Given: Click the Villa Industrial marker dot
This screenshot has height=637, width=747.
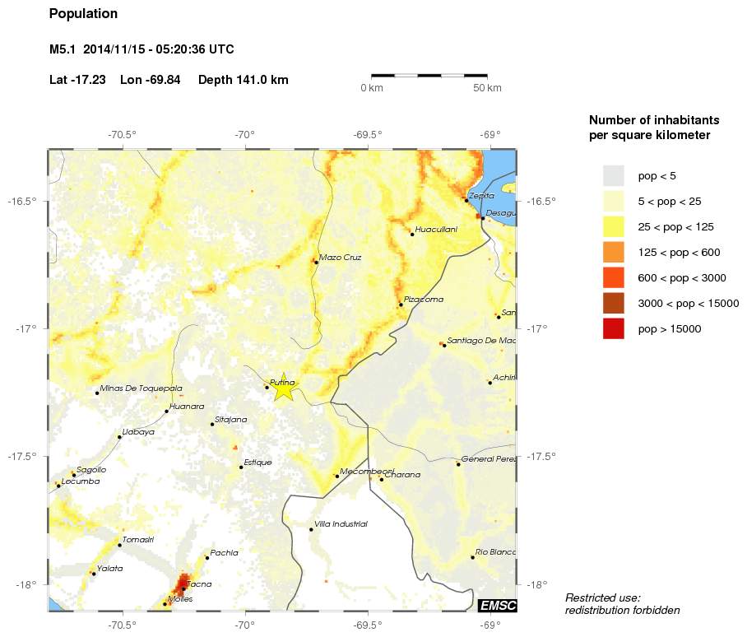Looking at the screenshot, I should (x=311, y=529).
